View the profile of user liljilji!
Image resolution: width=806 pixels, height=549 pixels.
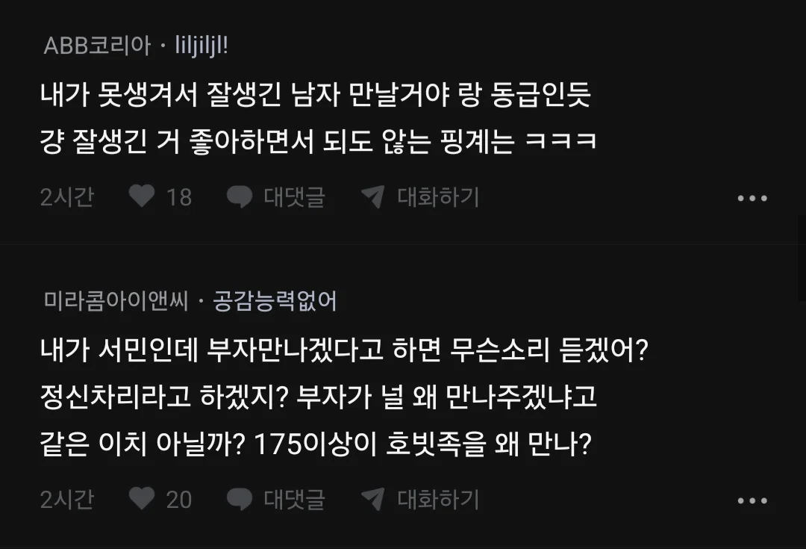pyautogui.click(x=201, y=46)
